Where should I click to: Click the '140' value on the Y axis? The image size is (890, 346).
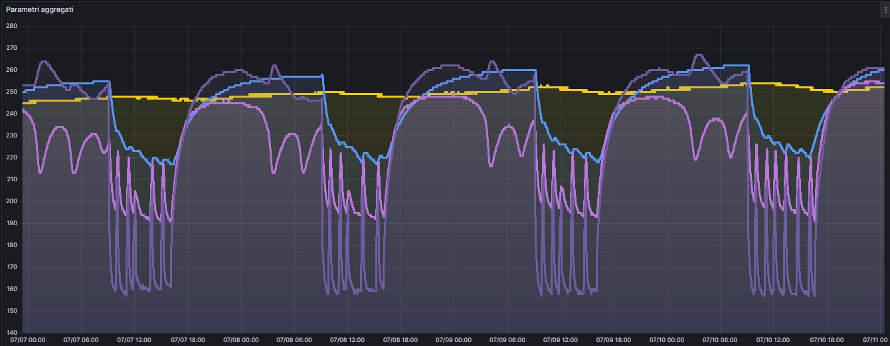[11, 333]
